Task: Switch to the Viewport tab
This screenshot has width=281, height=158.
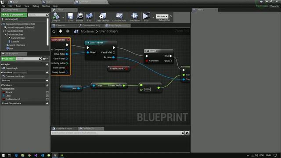Action: coord(60,25)
